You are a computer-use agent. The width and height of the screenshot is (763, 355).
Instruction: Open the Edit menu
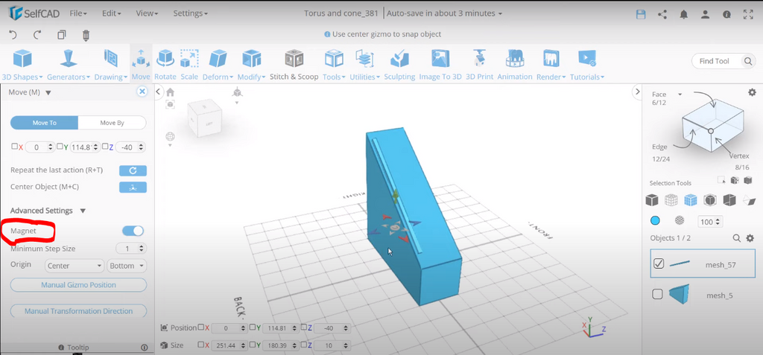[x=112, y=13]
